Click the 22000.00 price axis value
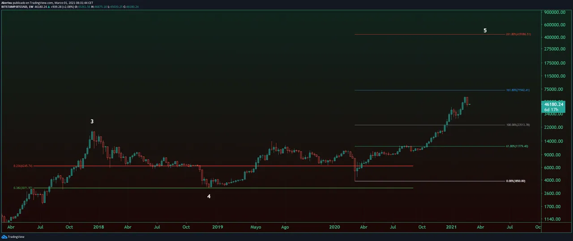 coord(553,127)
